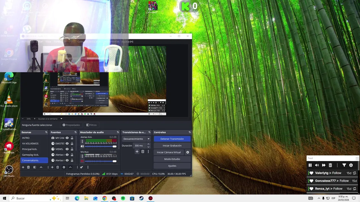Click Iniciar Cámara Virtual button
Screen dimensions: 360x202
click(x=169, y=152)
